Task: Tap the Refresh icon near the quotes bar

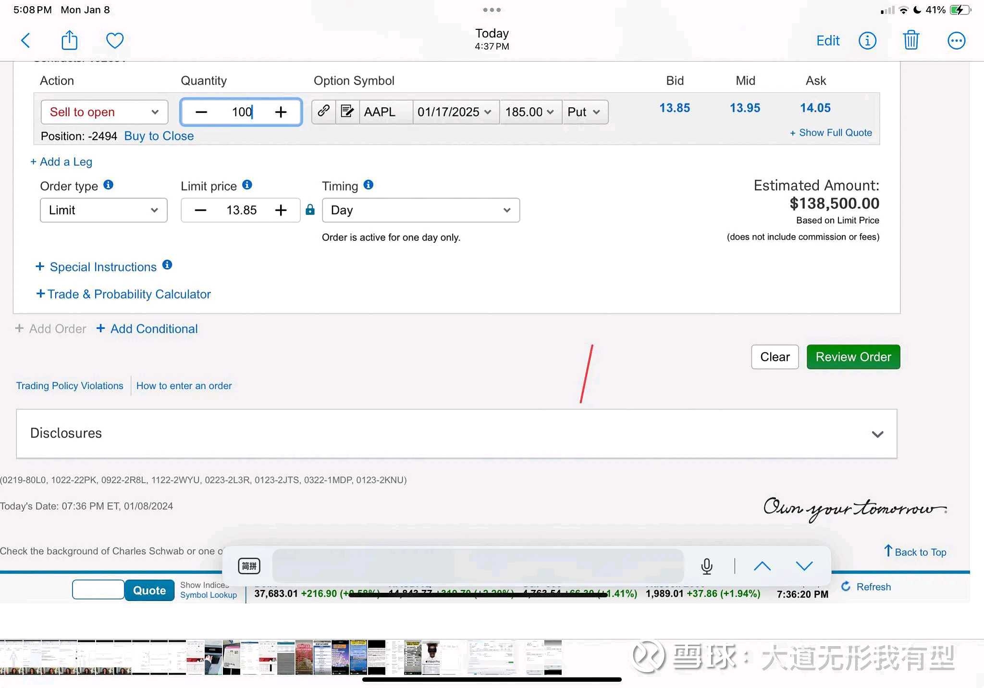Action: pos(846,587)
